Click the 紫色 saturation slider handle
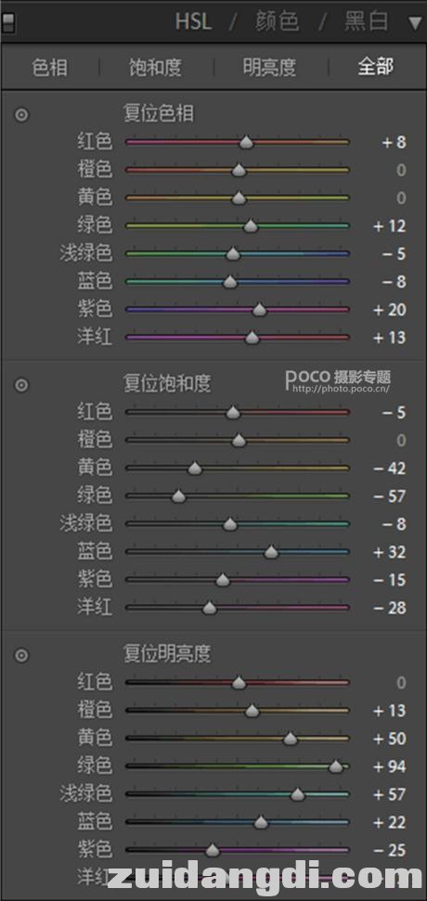 pos(223,580)
